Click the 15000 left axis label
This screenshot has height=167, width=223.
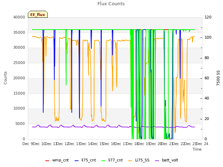[x=19, y=93]
